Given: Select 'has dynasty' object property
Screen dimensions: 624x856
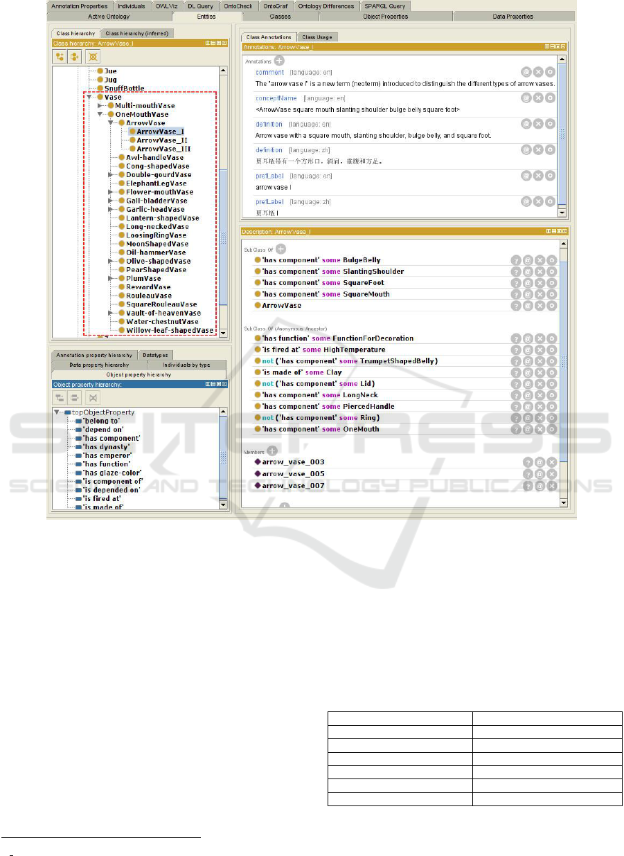Looking at the screenshot, I should click(107, 446).
